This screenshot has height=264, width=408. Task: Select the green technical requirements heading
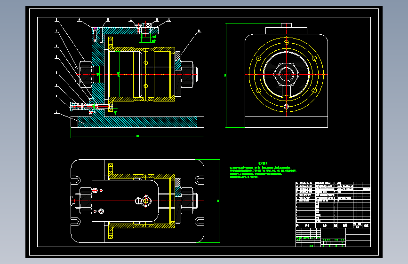[263, 163]
